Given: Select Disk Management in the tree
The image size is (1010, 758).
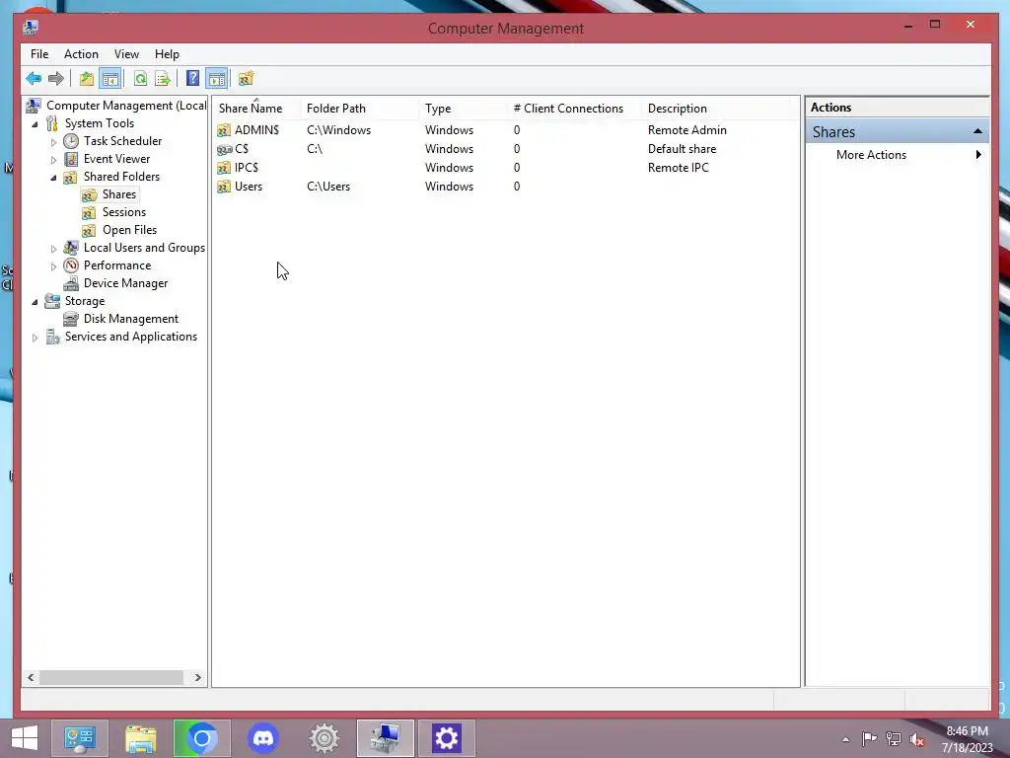Looking at the screenshot, I should tap(131, 319).
